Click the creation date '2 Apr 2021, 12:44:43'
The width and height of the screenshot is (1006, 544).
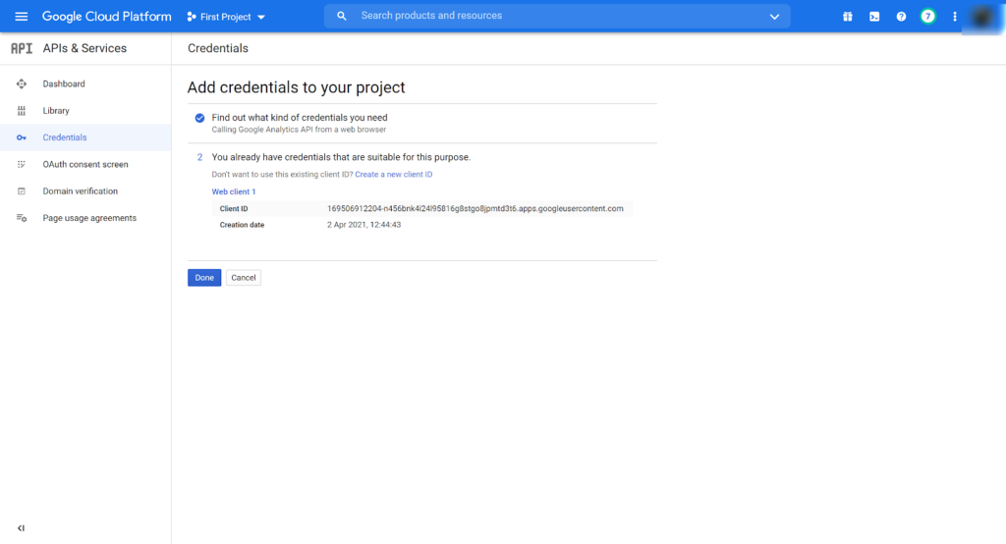[x=363, y=225]
